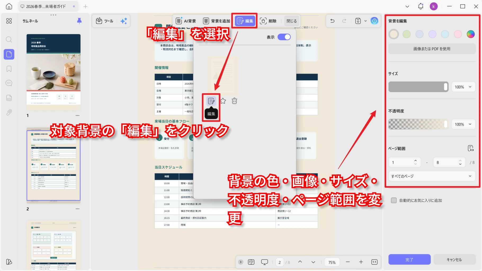Select the light green color swatch
This screenshot has width=482, height=271.
pyautogui.click(x=407, y=34)
